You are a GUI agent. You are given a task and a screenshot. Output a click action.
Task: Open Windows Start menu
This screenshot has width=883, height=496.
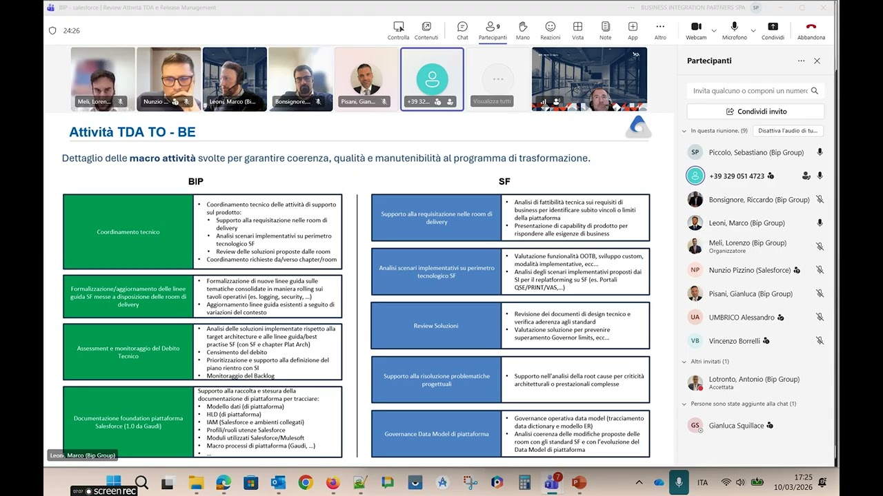[x=114, y=482]
